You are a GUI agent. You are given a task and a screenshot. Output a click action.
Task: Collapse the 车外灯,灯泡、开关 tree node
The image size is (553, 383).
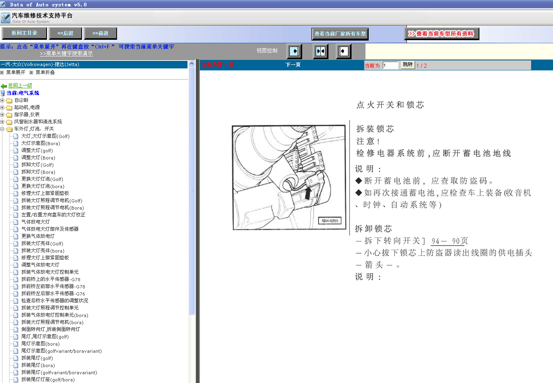point(2,129)
